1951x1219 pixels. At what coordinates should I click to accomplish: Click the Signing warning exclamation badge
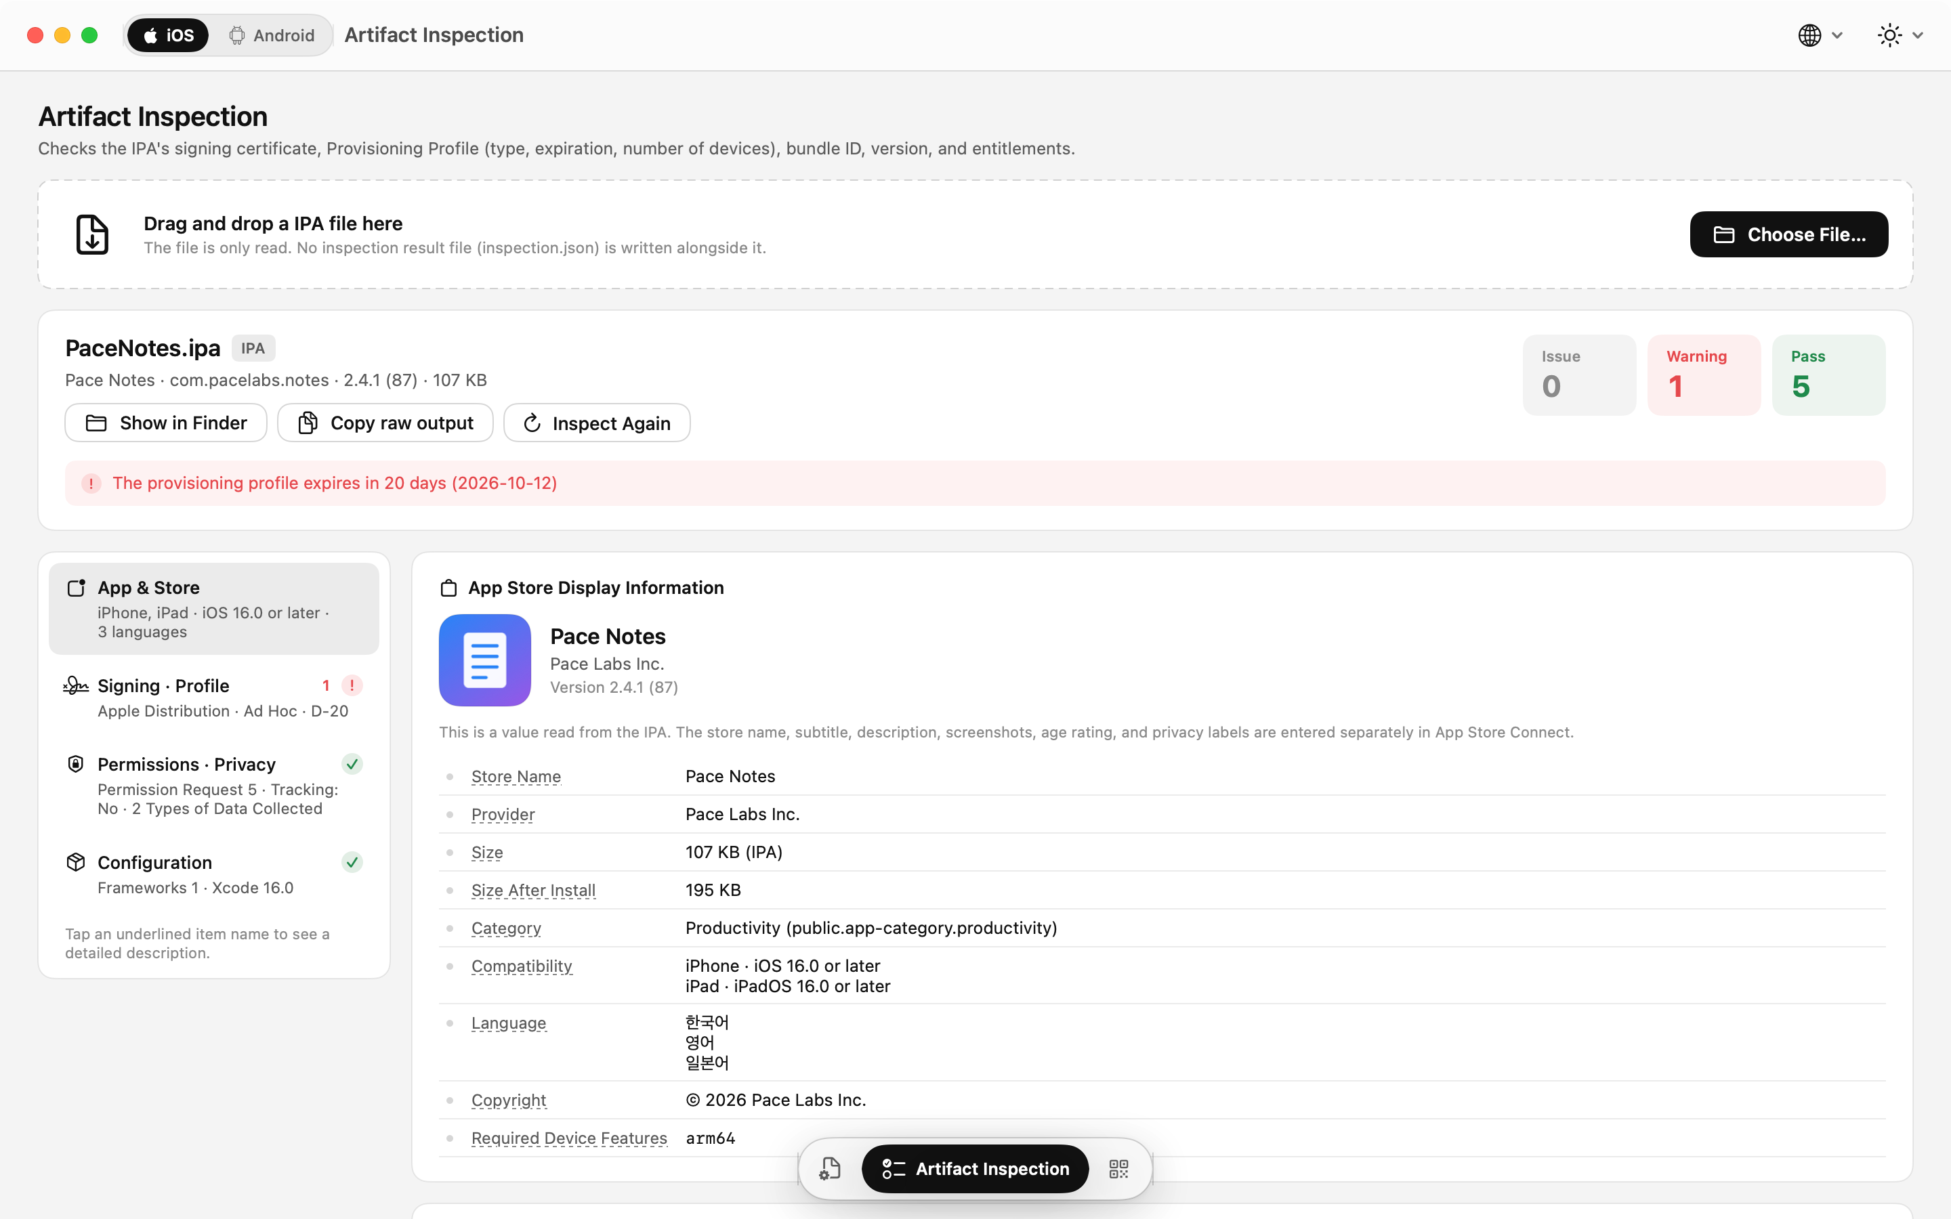point(352,686)
